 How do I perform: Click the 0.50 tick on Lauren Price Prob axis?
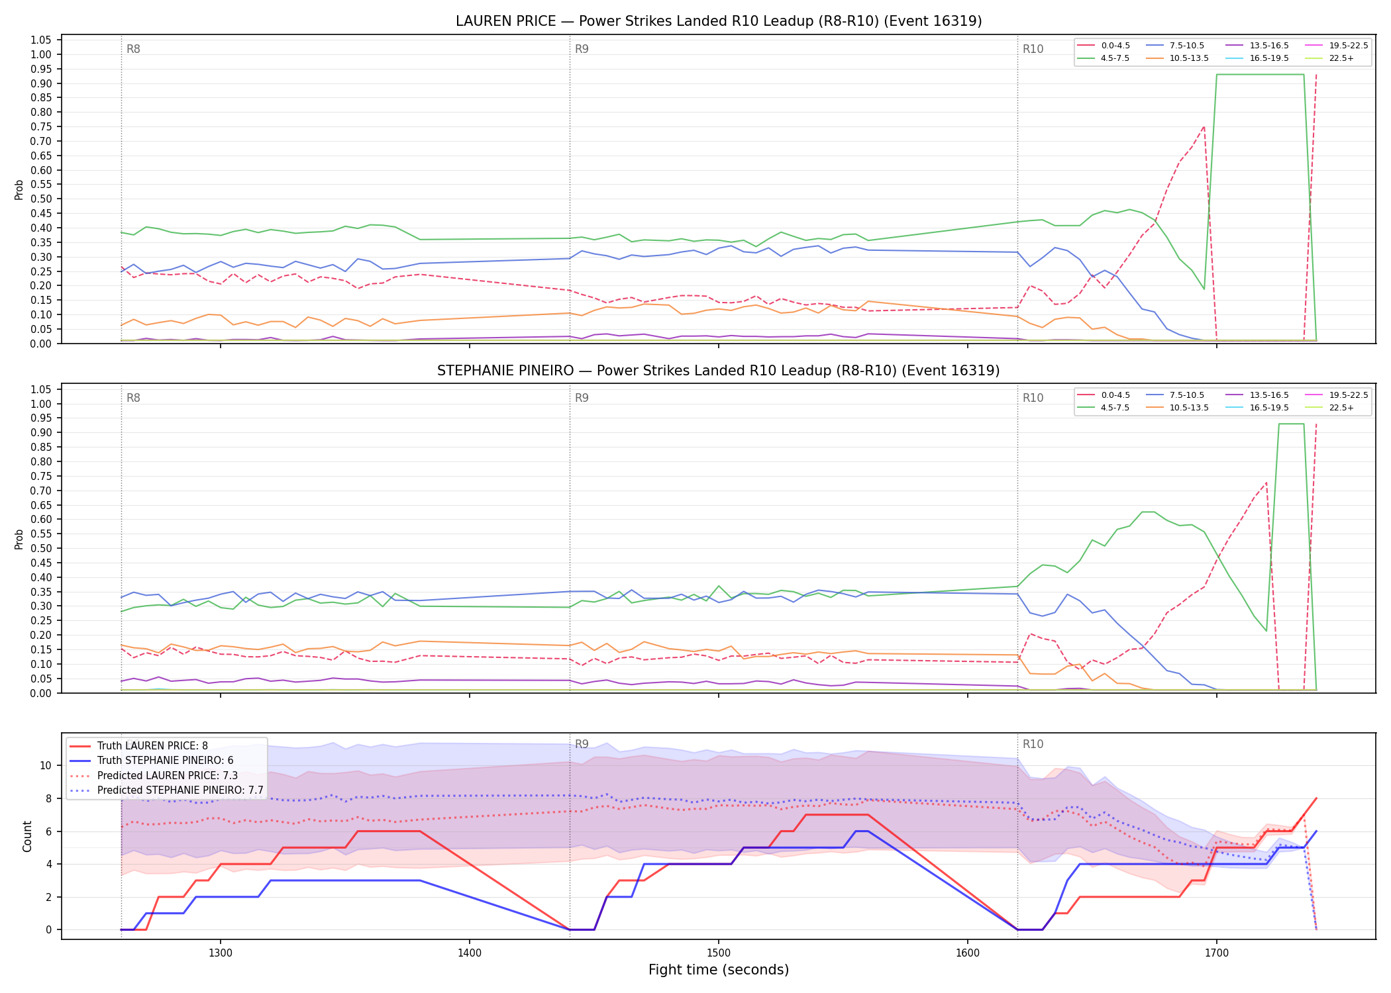click(41, 199)
